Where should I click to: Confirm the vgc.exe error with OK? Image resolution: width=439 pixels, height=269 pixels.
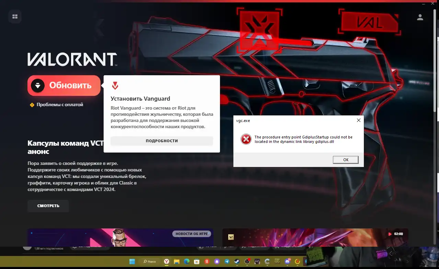point(346,160)
